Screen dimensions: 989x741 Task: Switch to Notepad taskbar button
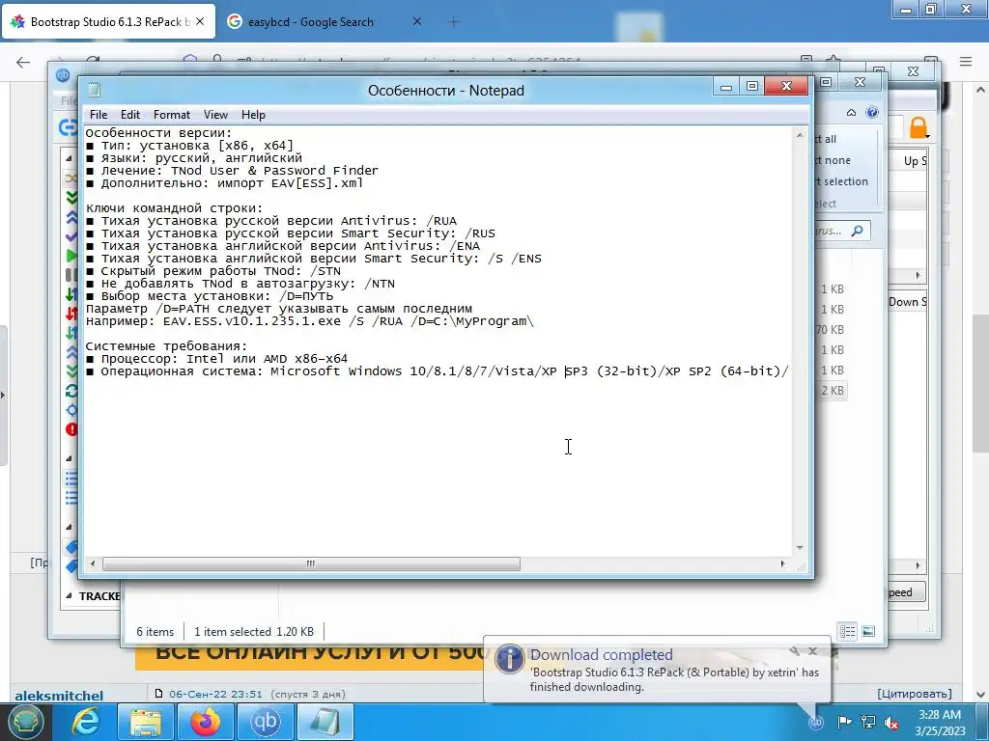point(325,722)
